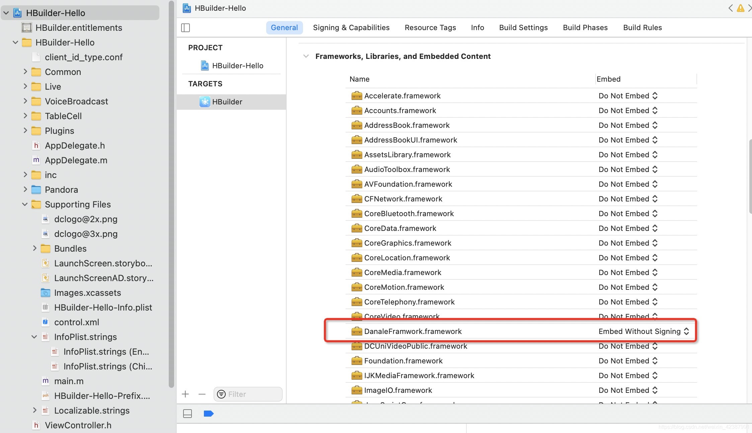The image size is (752, 433).
Task: Open the Build Settings tab
Action: click(x=523, y=27)
